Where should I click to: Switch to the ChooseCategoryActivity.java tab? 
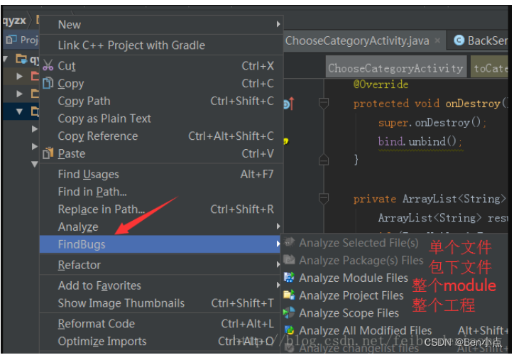(x=357, y=40)
